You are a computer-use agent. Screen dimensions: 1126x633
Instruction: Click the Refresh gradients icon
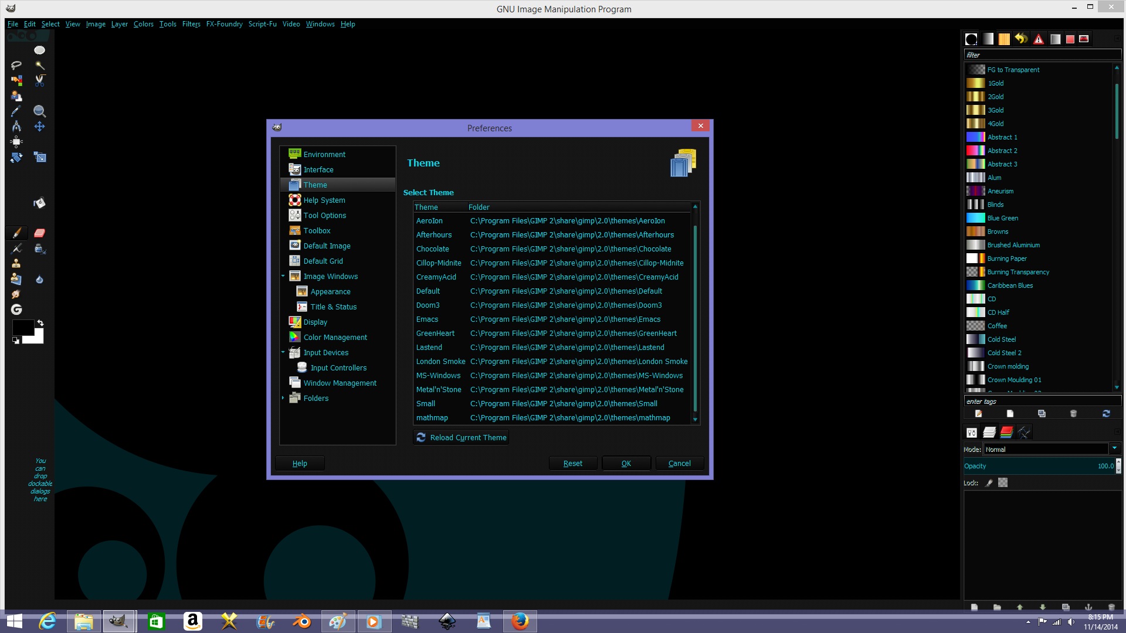(1106, 414)
